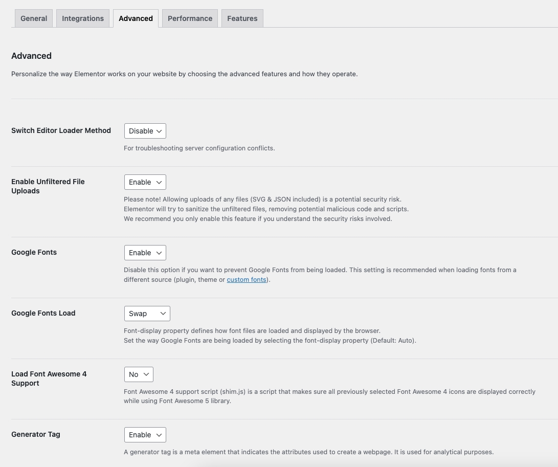This screenshot has height=467, width=558.
Task: Click the Advanced section heading
Action: coord(31,56)
